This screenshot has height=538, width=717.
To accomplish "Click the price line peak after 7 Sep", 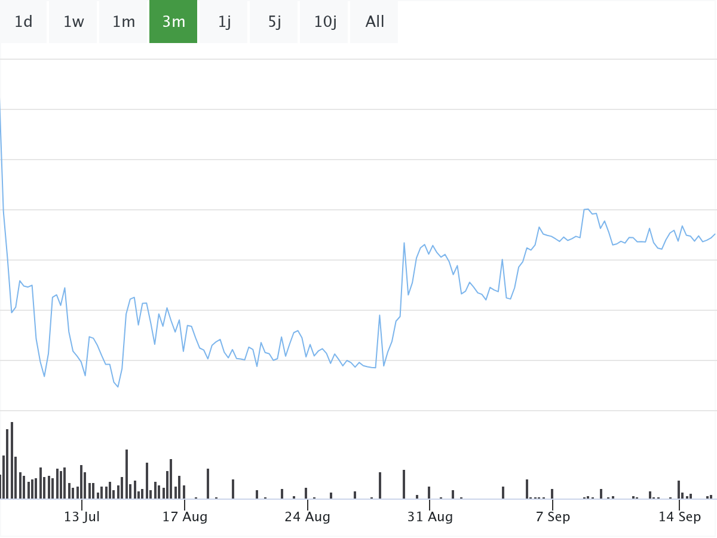I will pos(586,209).
